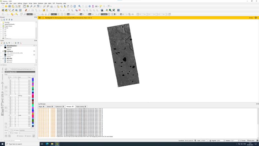The height and width of the screenshot is (146, 259).
Task: Expand the C:\ drive in Browser
Action: click(1, 30)
